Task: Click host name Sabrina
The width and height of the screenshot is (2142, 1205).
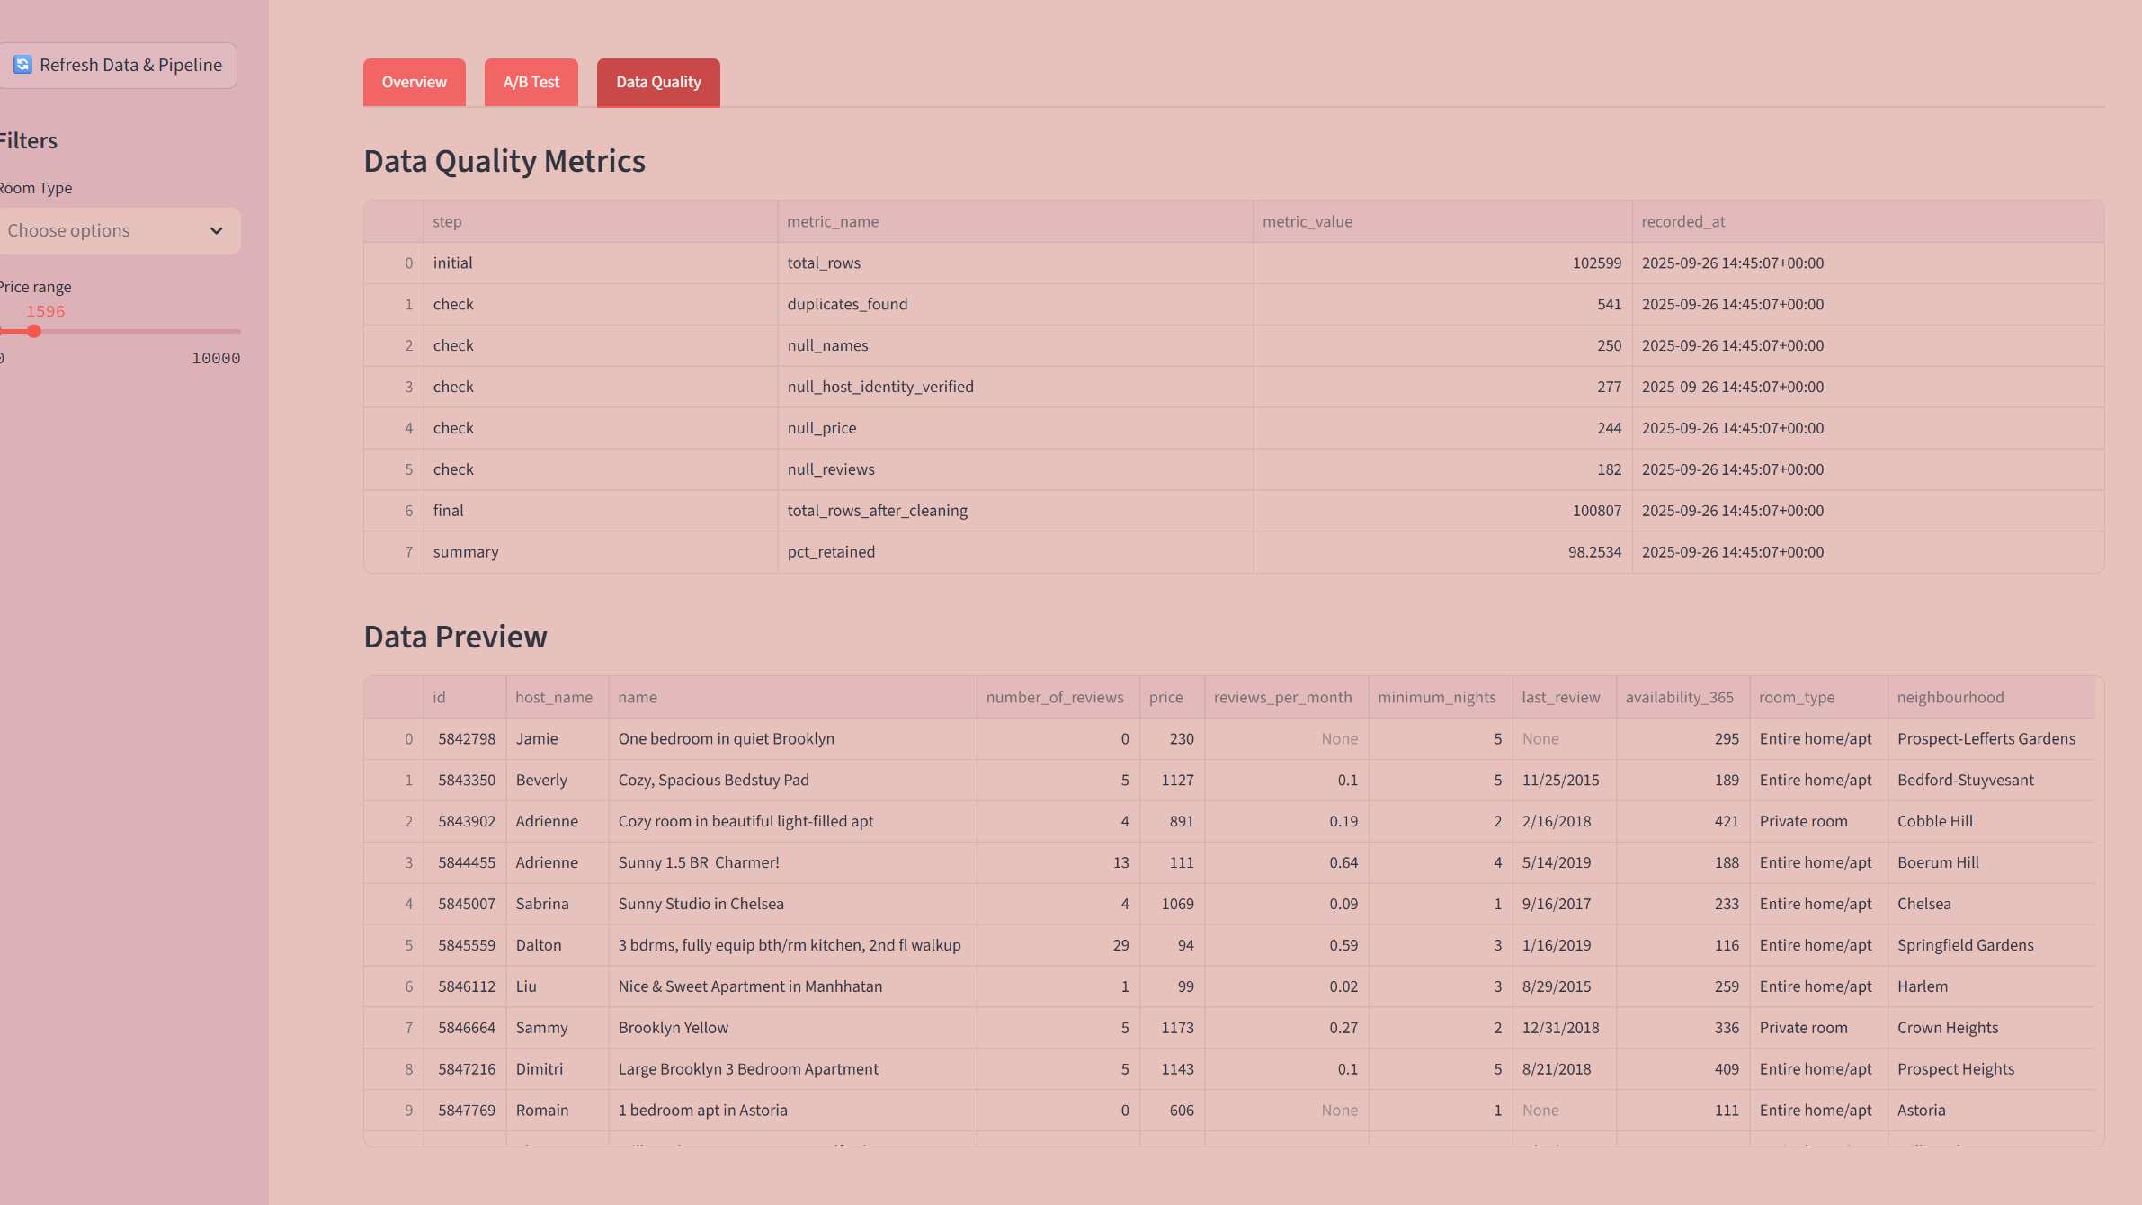Action: pos(557,905)
